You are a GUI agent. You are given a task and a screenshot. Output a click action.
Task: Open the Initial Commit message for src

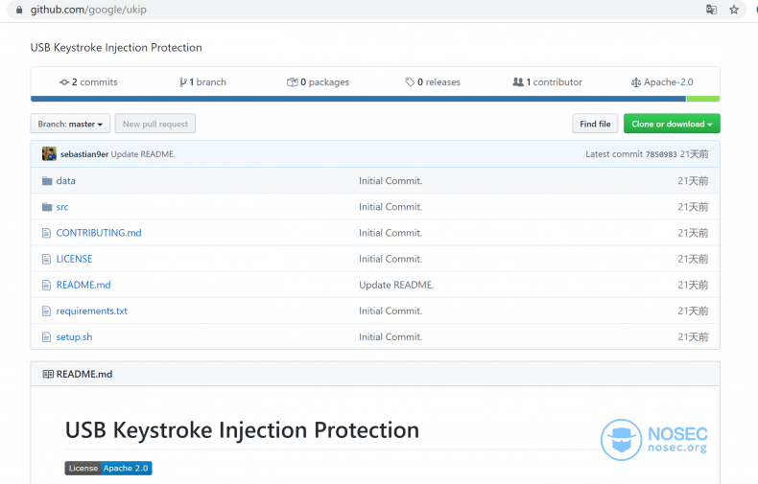coord(391,207)
